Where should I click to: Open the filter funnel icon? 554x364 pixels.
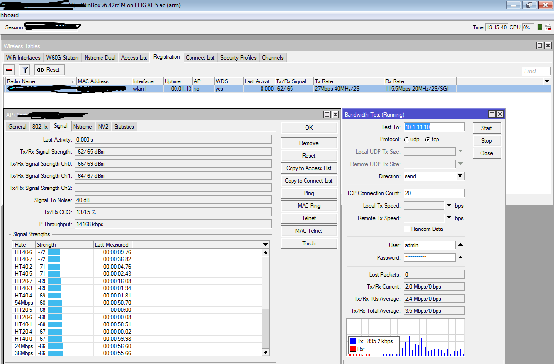pos(24,70)
